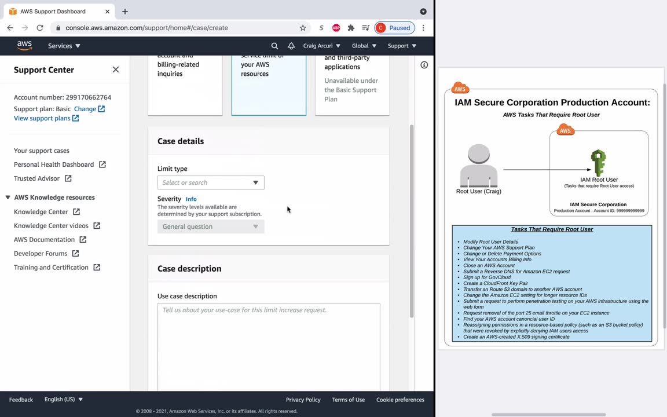This screenshot has width=667, height=417.
Task: Open the General question severity dropdown
Action: point(211,227)
